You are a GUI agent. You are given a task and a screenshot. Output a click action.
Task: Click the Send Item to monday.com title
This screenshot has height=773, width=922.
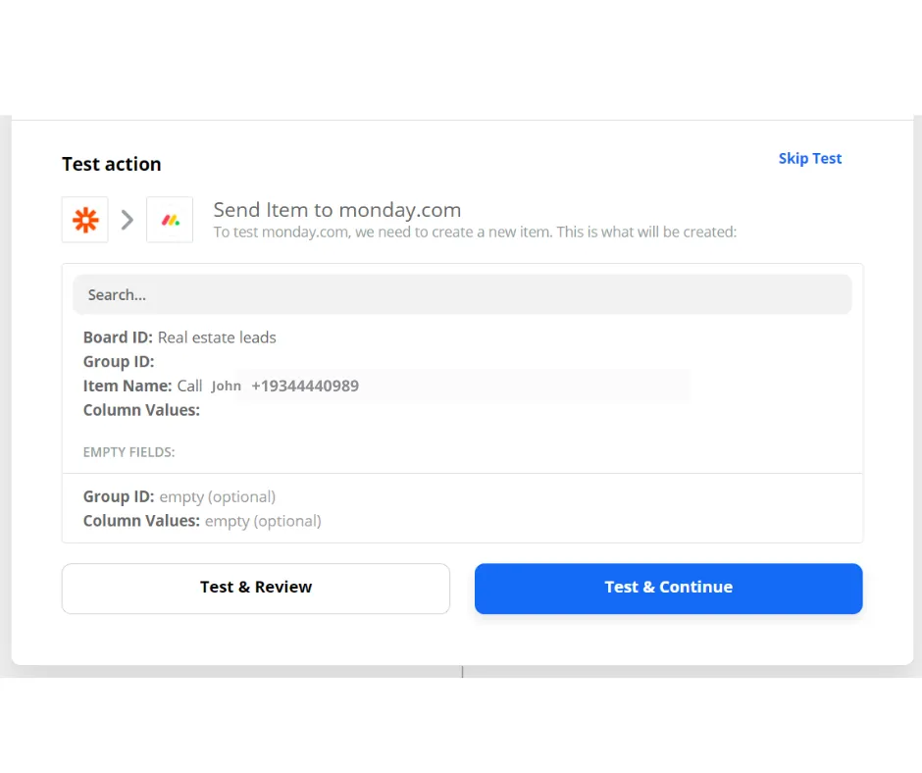pyautogui.click(x=336, y=210)
